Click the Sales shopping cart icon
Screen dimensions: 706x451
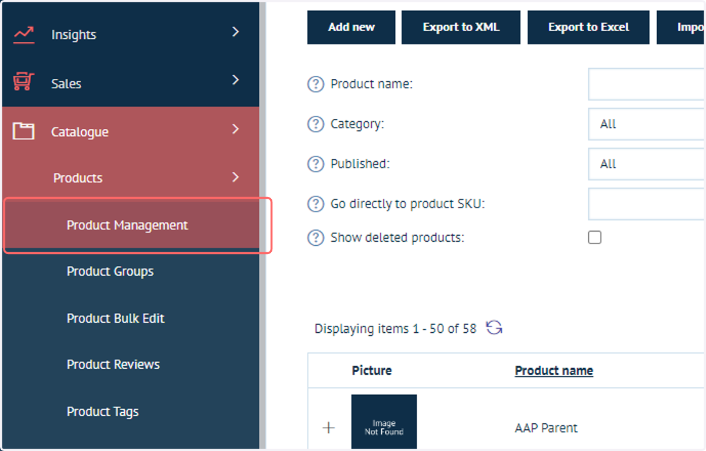coord(24,82)
